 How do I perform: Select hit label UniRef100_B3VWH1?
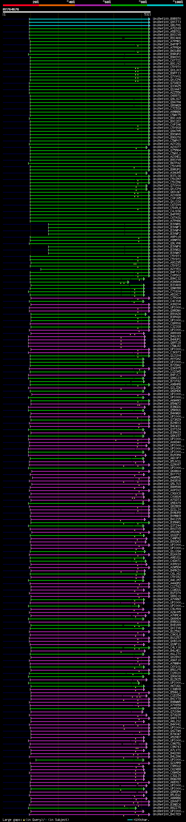(167, 224)
